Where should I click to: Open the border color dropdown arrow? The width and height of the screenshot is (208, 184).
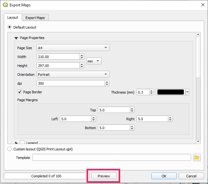coord(187,92)
